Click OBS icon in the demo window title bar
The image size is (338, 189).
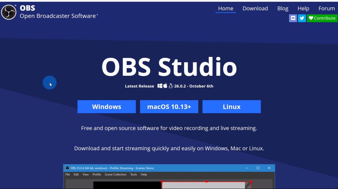tap(67, 168)
